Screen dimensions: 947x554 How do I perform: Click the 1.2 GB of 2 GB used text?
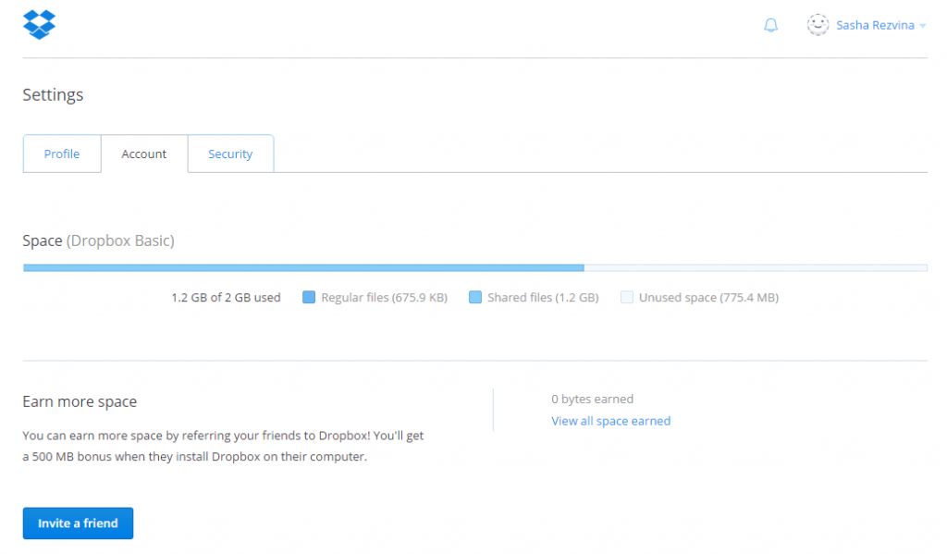click(x=226, y=297)
